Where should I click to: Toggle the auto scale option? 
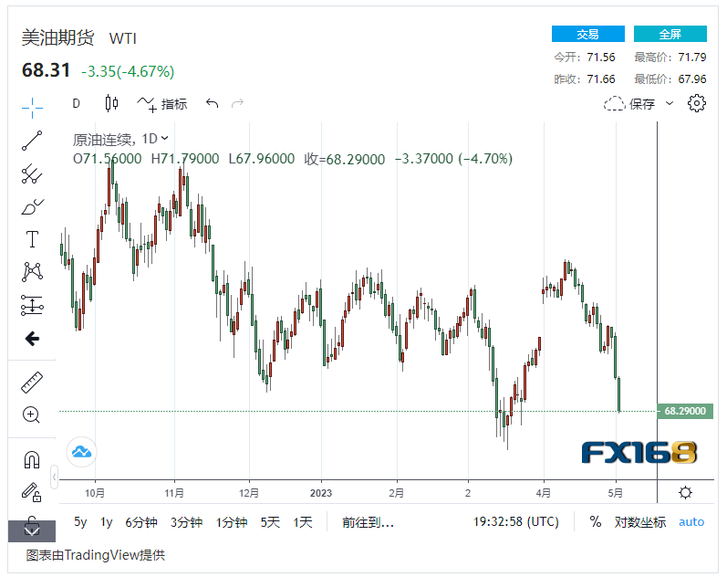click(x=691, y=522)
